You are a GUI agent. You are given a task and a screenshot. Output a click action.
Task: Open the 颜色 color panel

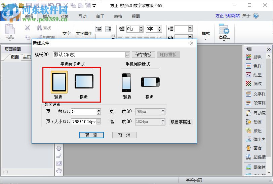click(x=254, y=57)
